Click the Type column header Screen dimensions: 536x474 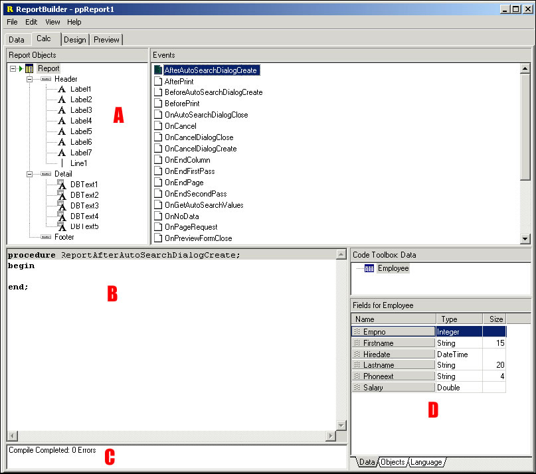460,319
